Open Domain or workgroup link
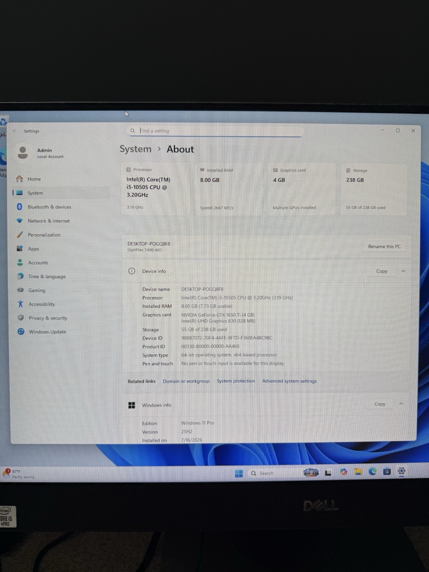This screenshot has height=572, width=429. [x=186, y=381]
